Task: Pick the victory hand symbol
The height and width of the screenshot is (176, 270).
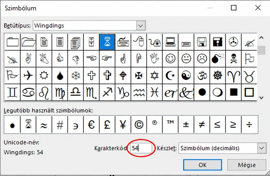Action: (28, 59)
